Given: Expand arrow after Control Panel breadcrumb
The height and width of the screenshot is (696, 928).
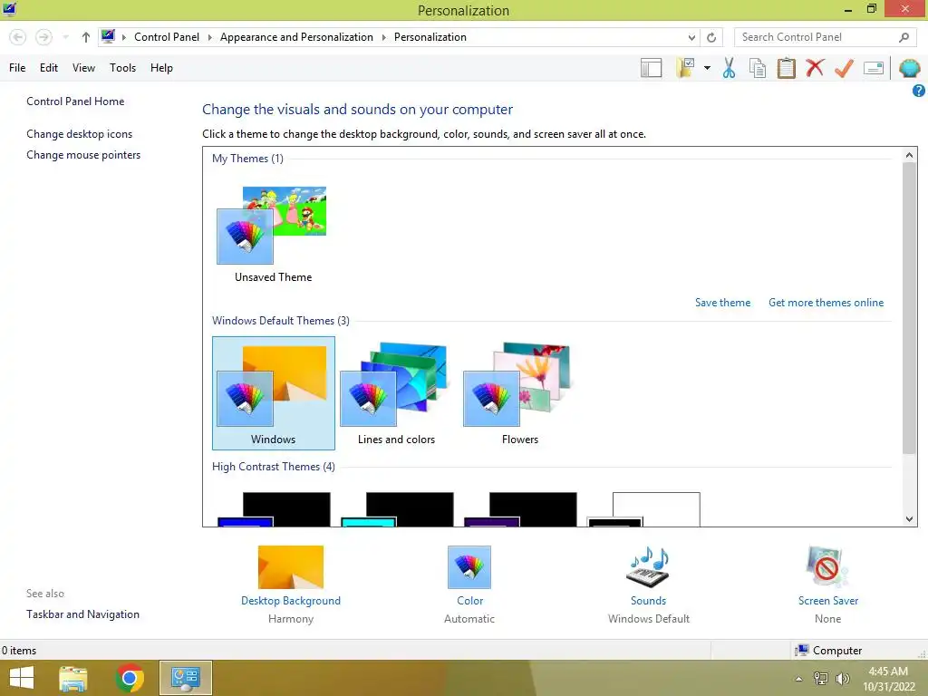Looking at the screenshot, I should coord(209,37).
